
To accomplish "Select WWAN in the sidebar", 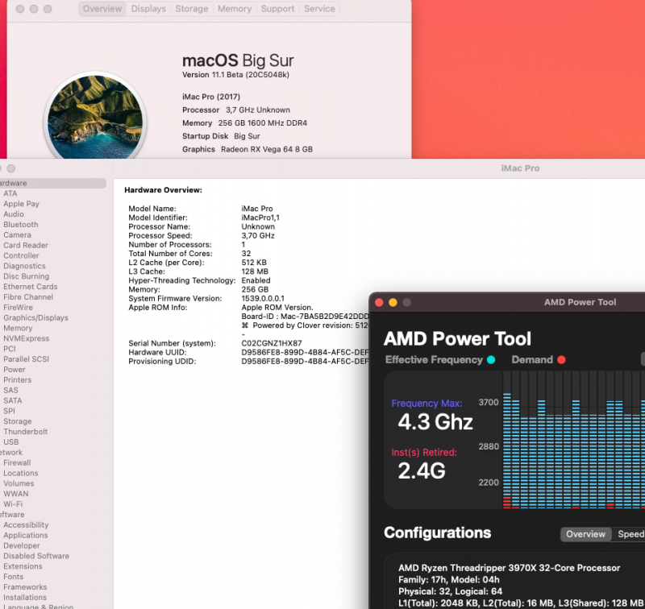I will point(16,494).
